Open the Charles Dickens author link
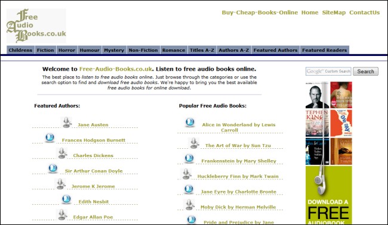 93,156
